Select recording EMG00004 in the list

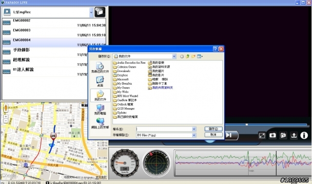54,42
